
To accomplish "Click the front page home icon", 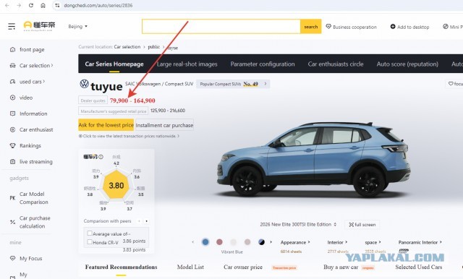I will tap(13, 50).
